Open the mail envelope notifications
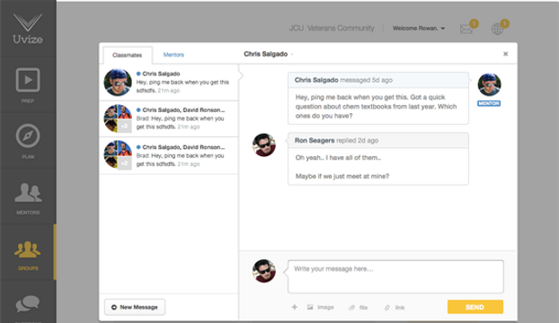The width and height of the screenshot is (559, 323). (466, 30)
